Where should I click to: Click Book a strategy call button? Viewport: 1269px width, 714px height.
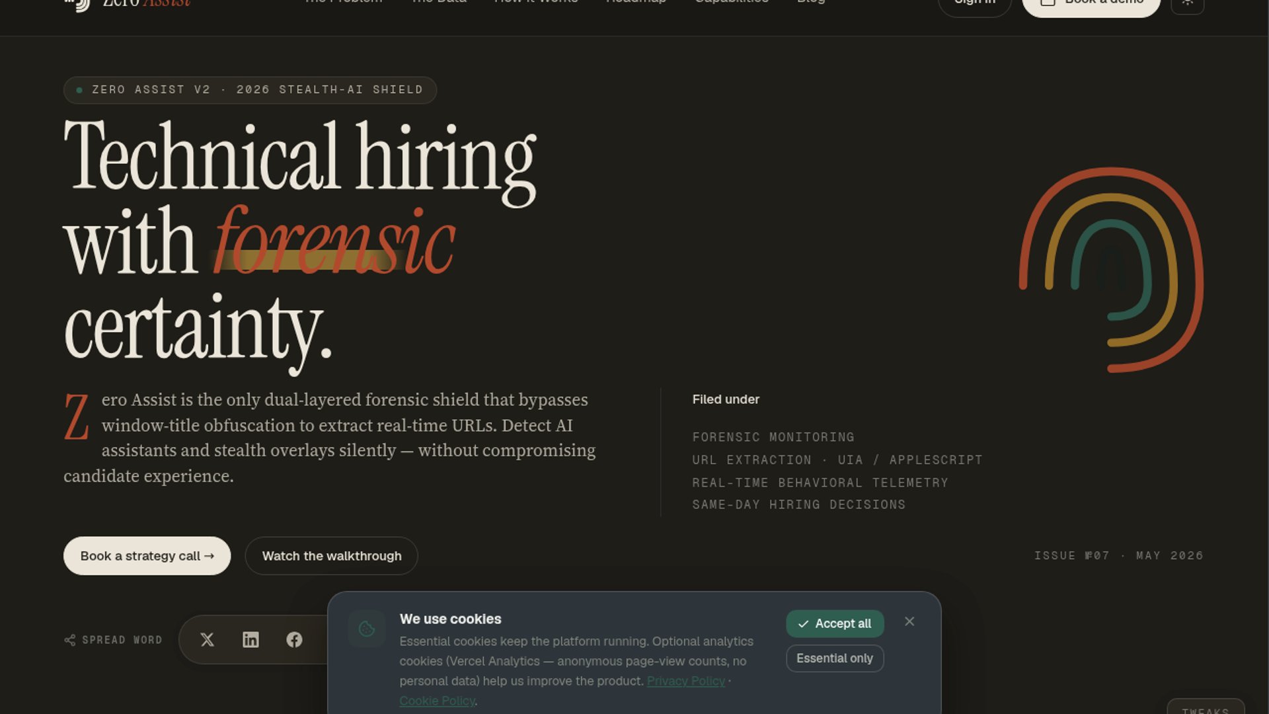click(x=147, y=556)
